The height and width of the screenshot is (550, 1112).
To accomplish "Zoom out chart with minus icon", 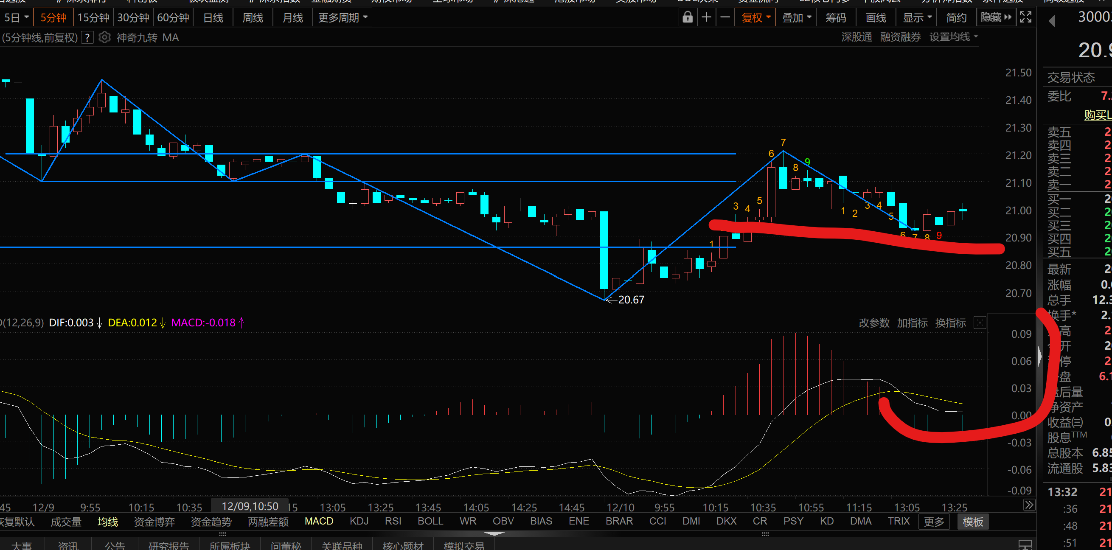I will (725, 18).
